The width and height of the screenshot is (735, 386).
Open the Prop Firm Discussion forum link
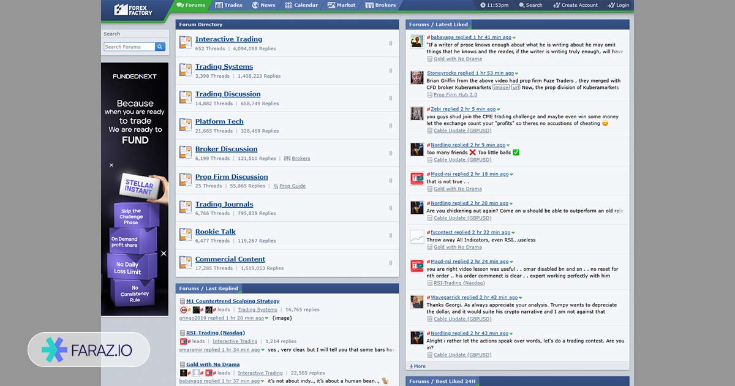[232, 176]
